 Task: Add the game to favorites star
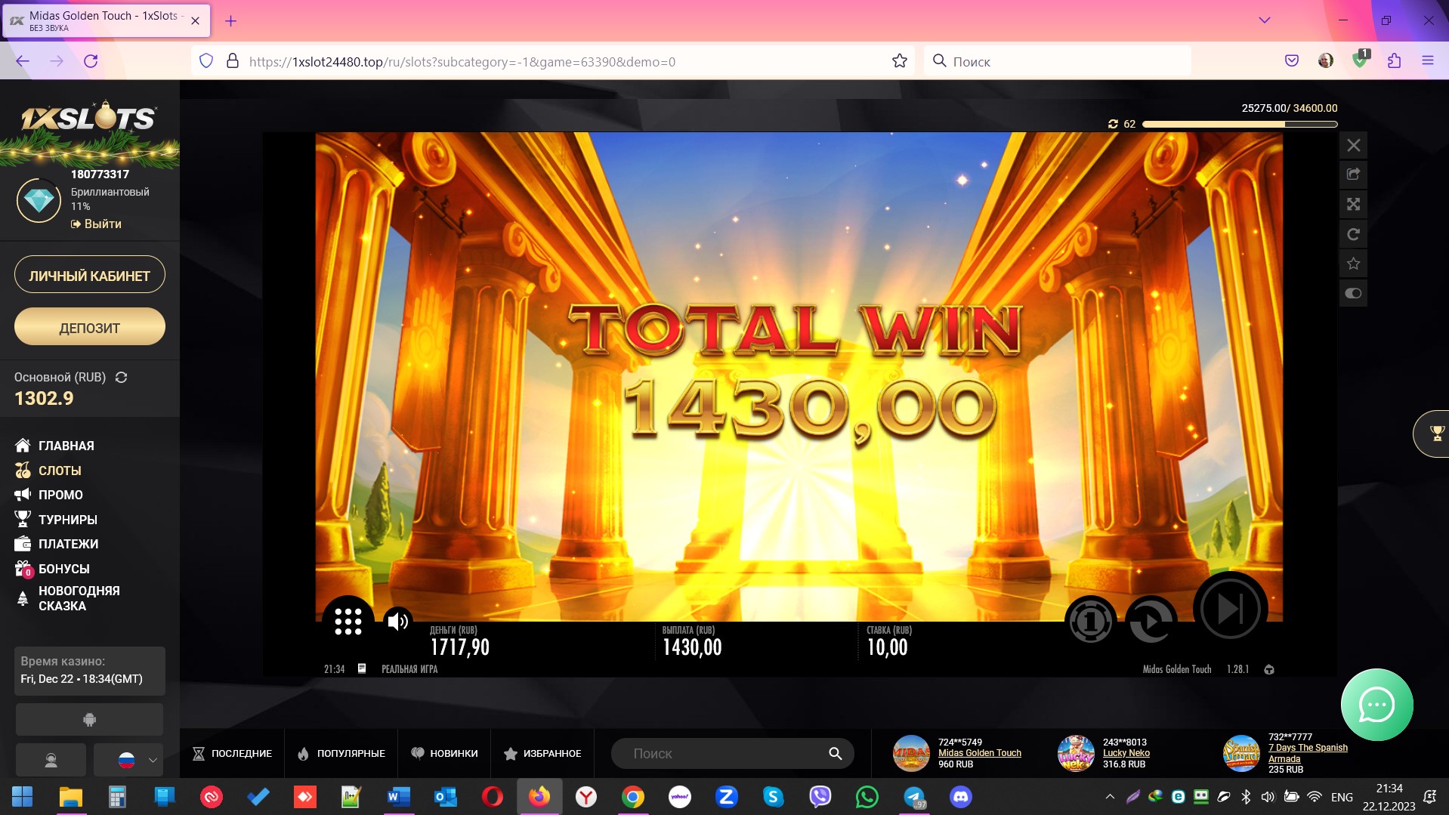coord(1353,264)
